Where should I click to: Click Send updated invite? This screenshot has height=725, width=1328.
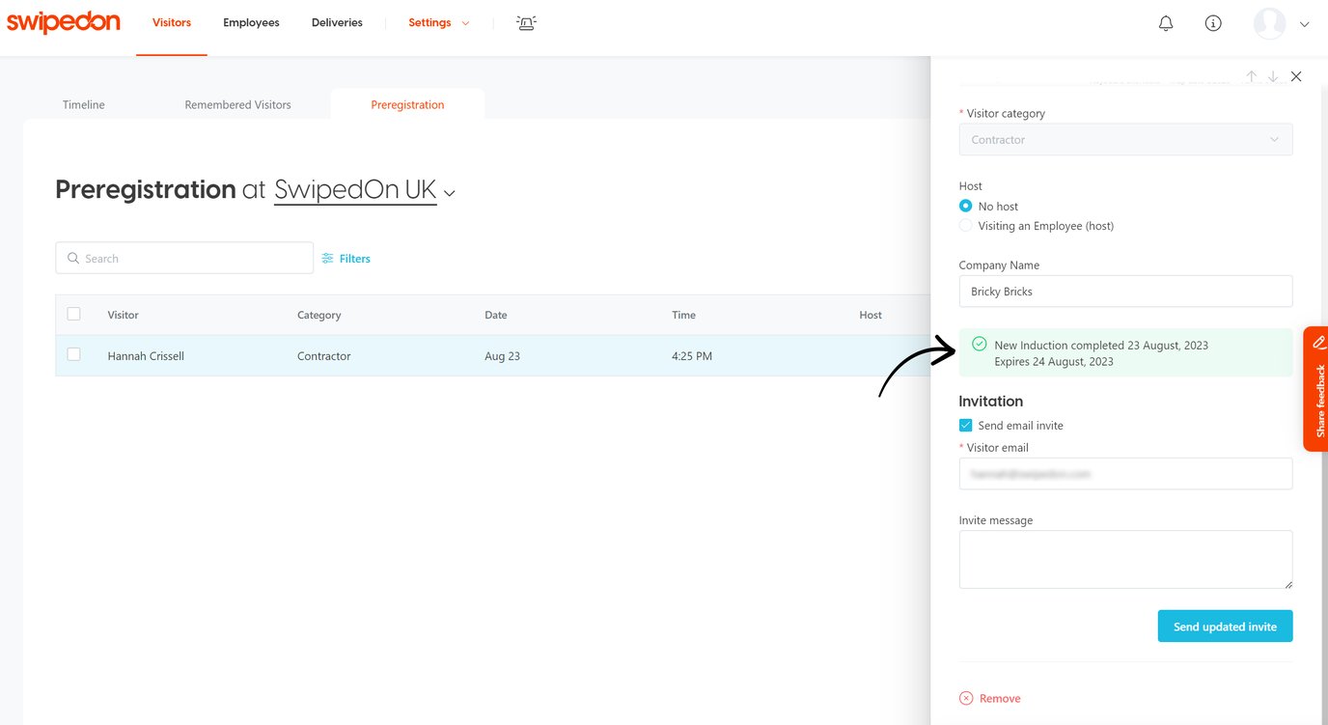1225,626
